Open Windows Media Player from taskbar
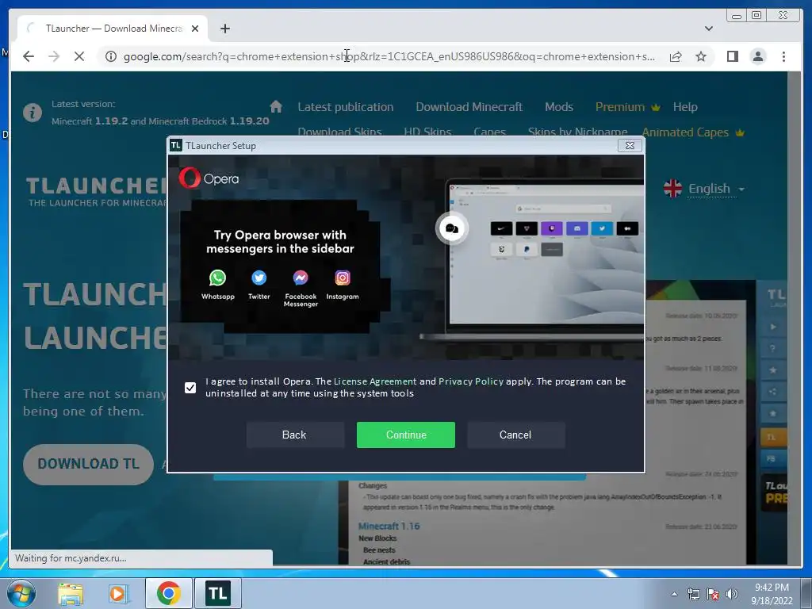 (118, 593)
